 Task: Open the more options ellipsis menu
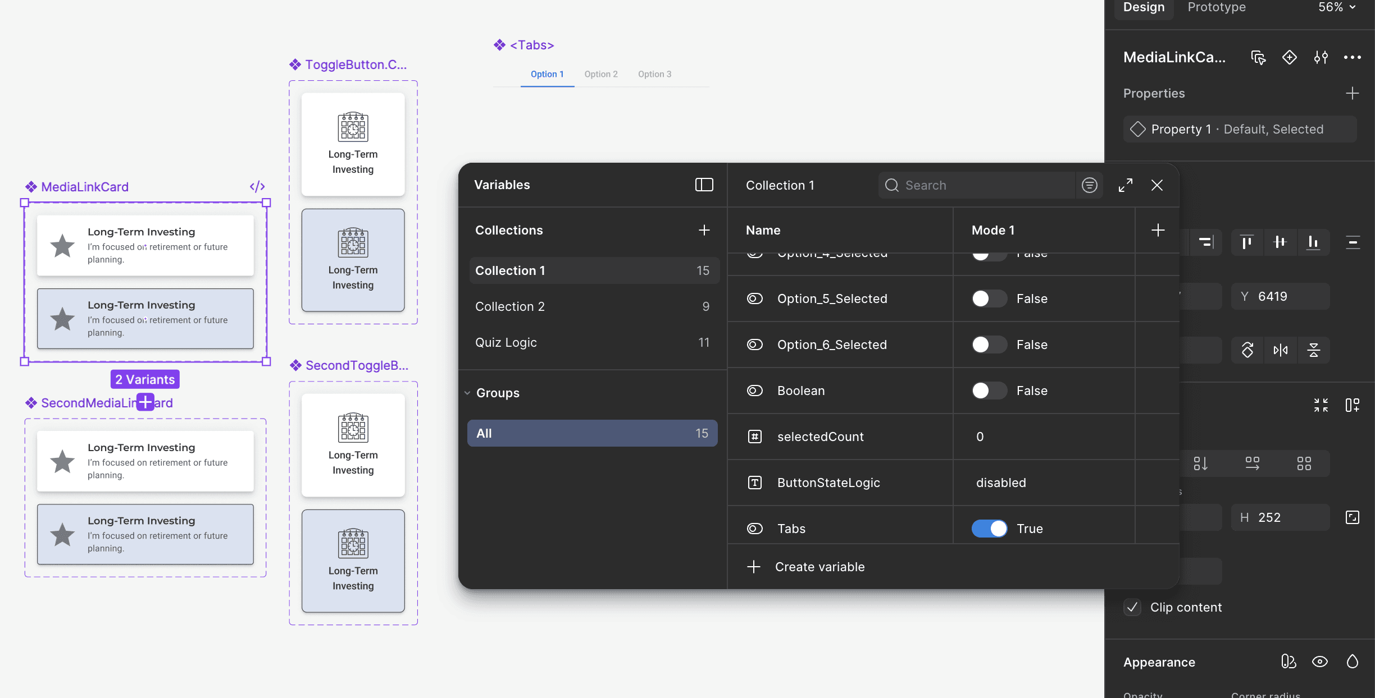pyautogui.click(x=1352, y=57)
